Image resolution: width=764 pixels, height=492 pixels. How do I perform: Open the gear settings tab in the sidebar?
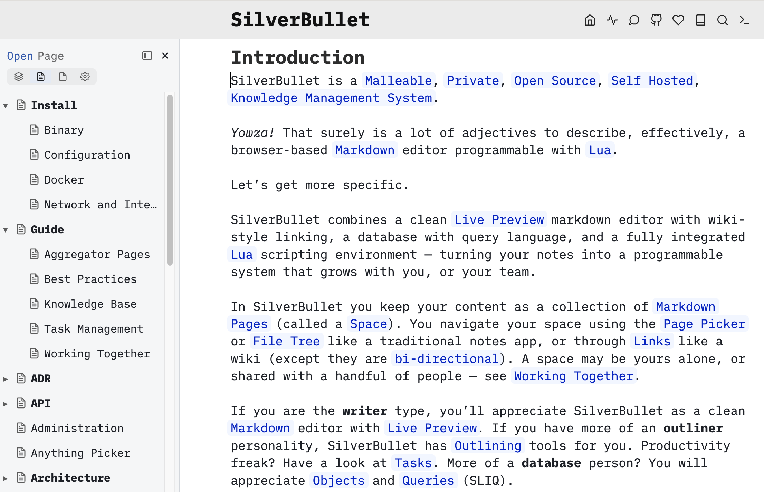click(x=85, y=77)
